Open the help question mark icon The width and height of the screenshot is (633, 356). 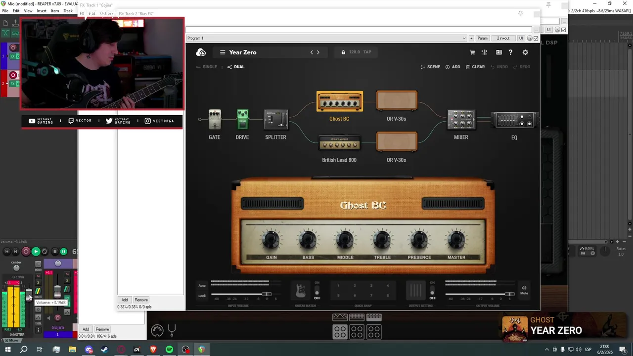coord(511,52)
